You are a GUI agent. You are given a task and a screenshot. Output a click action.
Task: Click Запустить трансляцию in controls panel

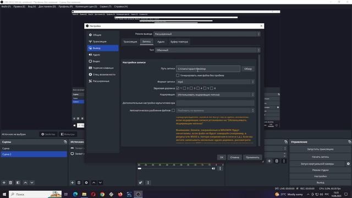pos(320,149)
